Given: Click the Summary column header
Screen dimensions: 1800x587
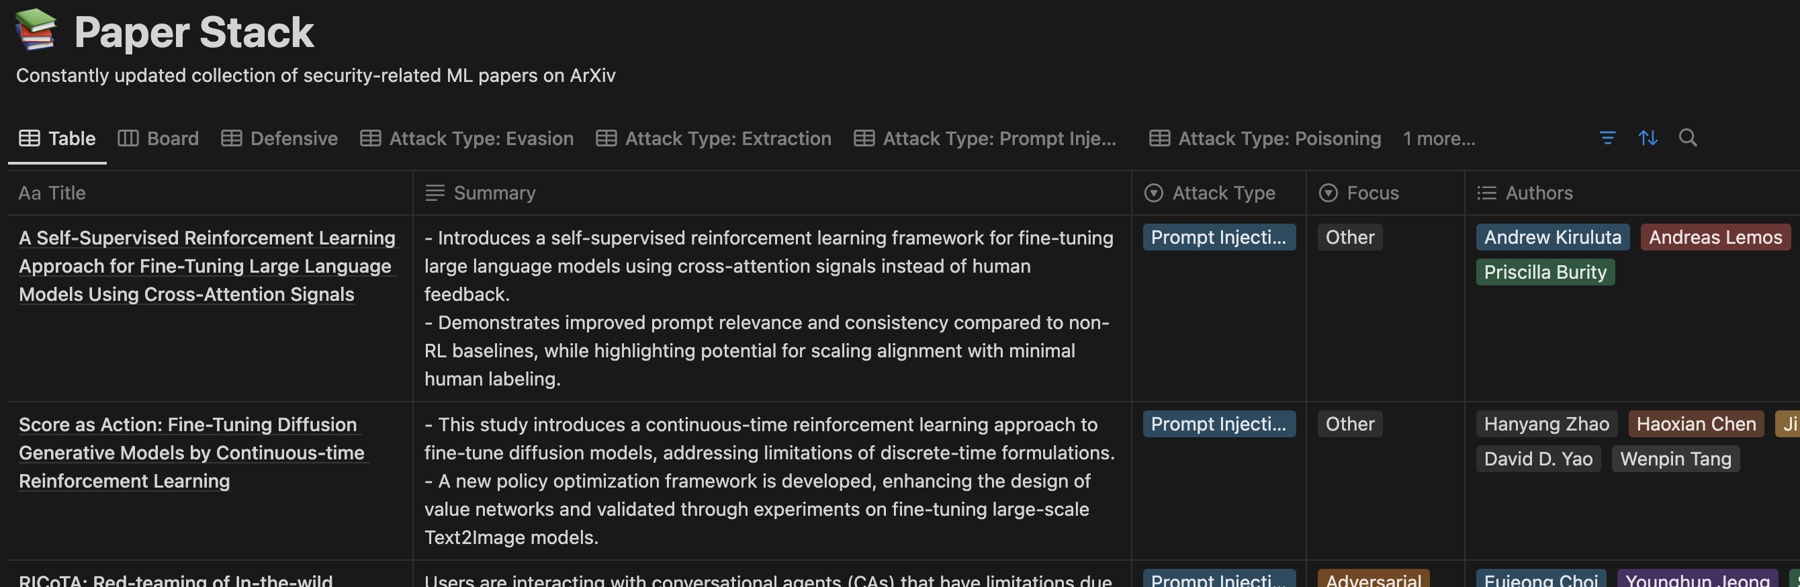Looking at the screenshot, I should (494, 193).
